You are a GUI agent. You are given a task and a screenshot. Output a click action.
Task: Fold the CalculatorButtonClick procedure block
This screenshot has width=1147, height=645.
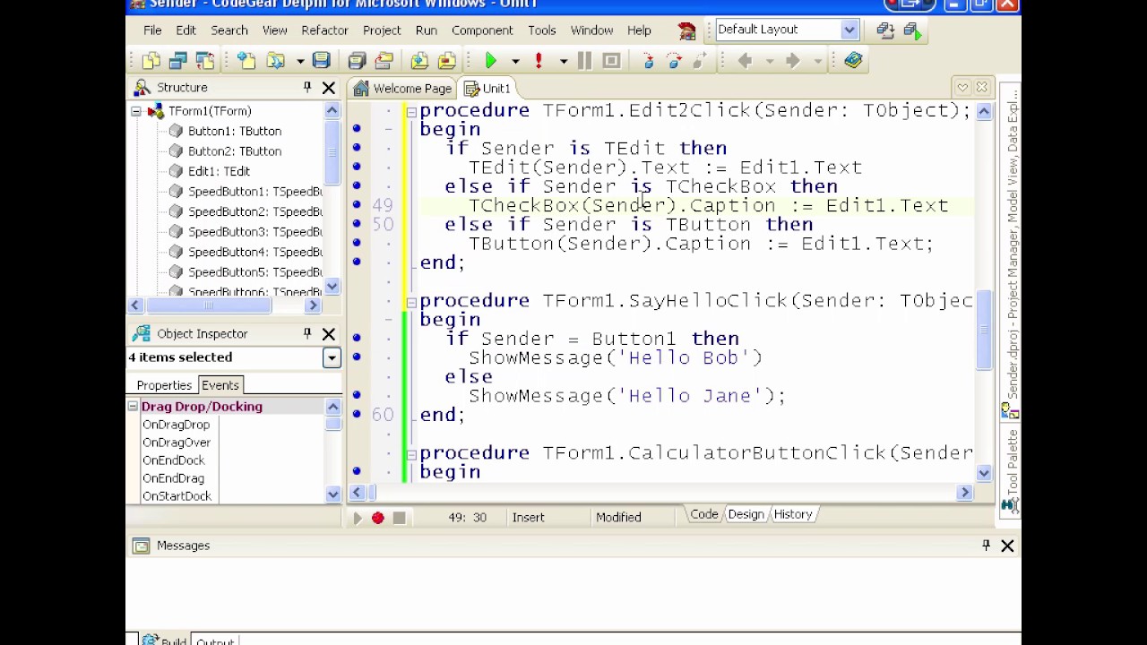(410, 453)
